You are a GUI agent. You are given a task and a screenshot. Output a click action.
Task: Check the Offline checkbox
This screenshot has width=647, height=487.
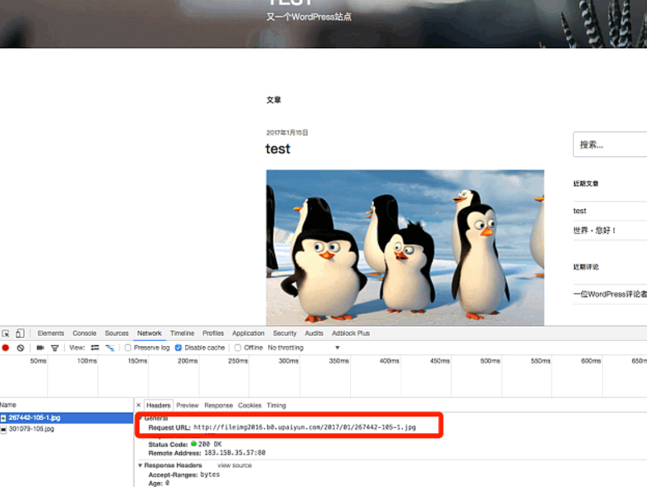point(238,348)
